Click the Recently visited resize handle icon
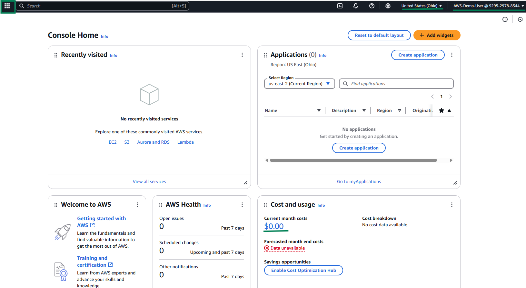526x288 pixels. coord(245,183)
